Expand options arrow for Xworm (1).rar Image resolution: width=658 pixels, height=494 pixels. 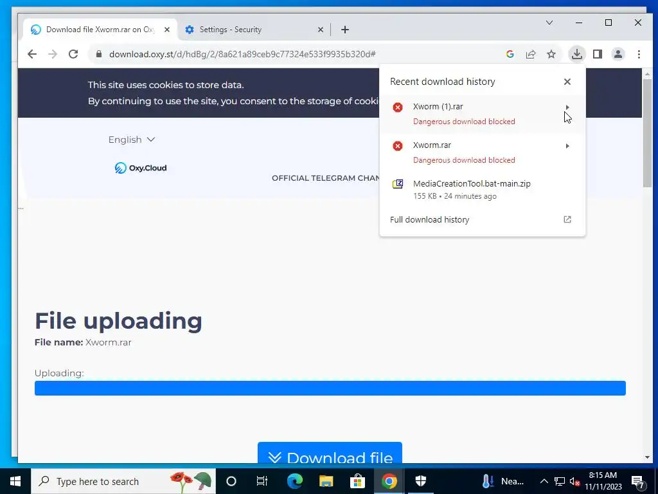[x=567, y=107]
